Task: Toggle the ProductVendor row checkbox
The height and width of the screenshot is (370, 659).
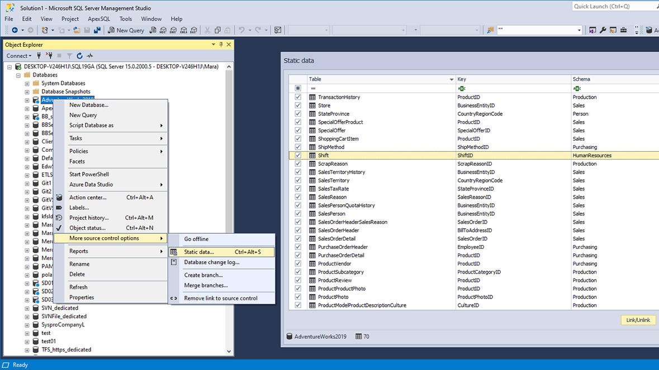Action: tap(298, 263)
